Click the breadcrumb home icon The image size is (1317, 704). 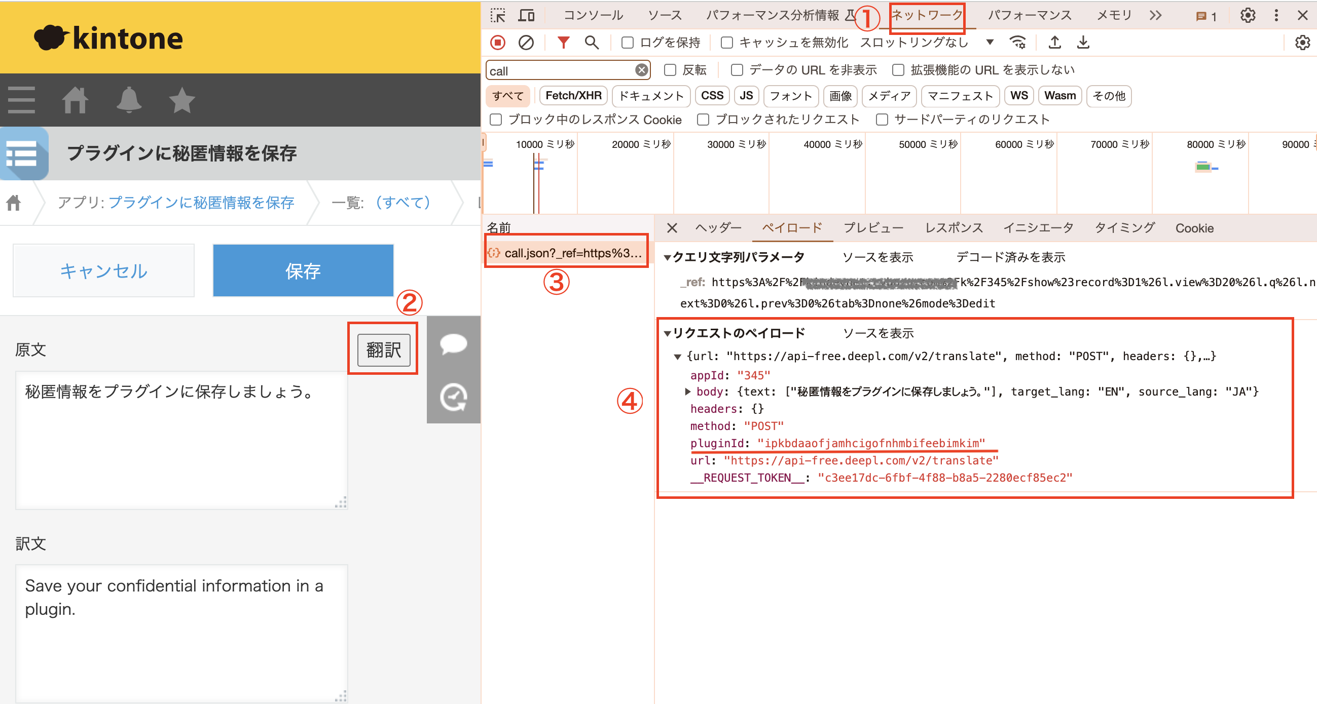click(14, 203)
